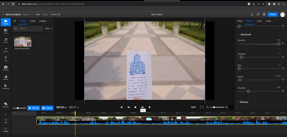Reset the Opacity value
287x137 pixels.
click(283, 43)
